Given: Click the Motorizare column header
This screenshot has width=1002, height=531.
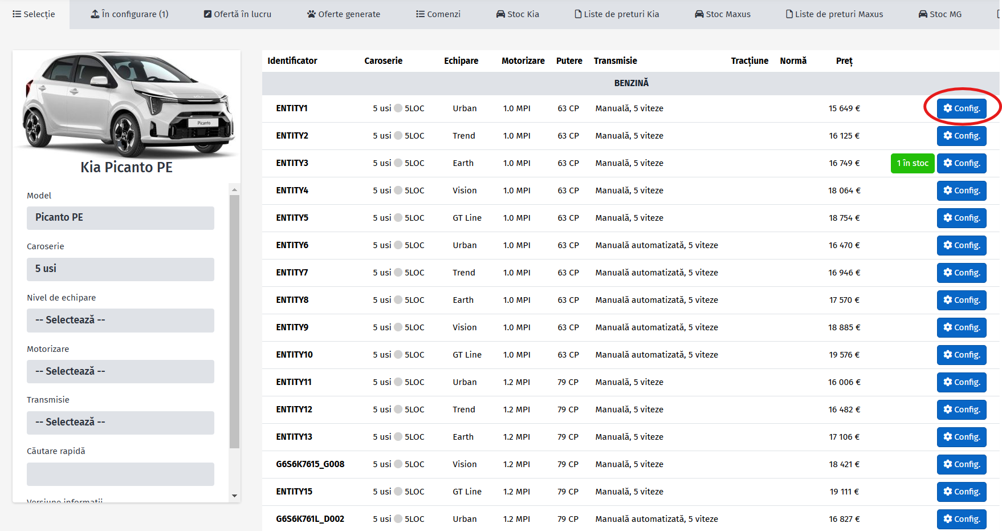Looking at the screenshot, I should point(523,61).
